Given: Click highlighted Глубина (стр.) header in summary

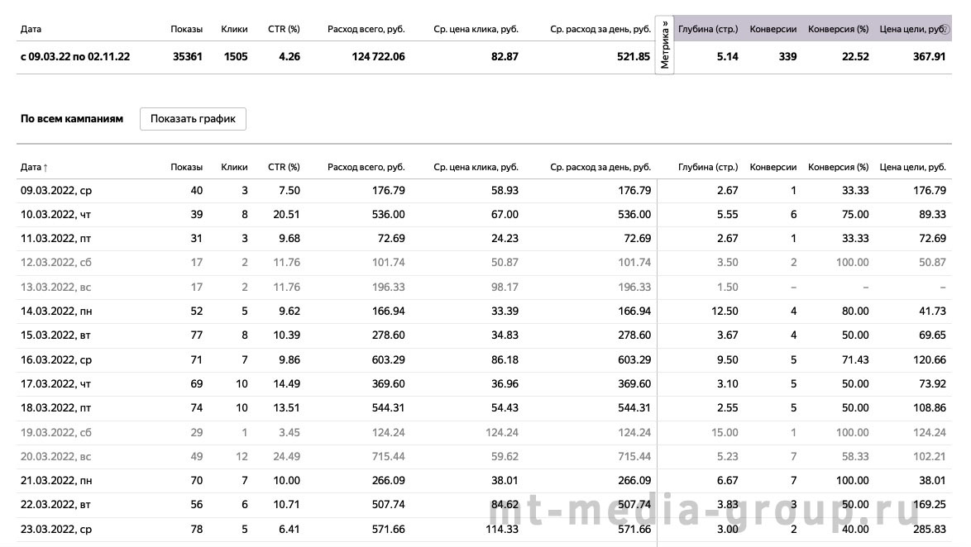Looking at the screenshot, I should (708, 29).
